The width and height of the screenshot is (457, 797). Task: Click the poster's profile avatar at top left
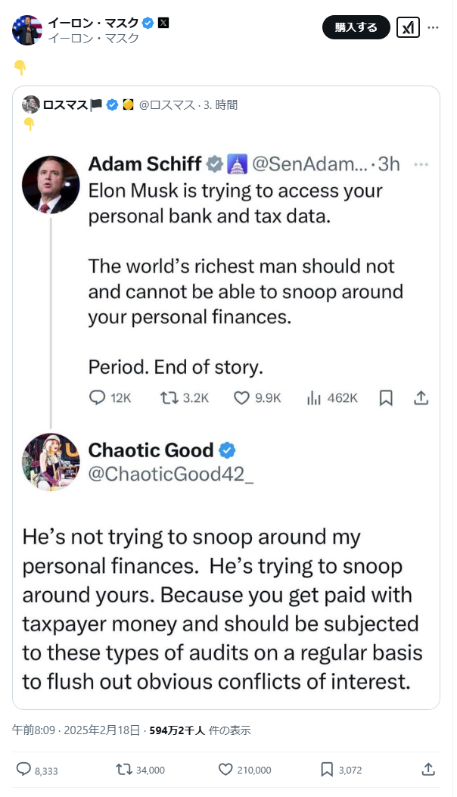27,30
